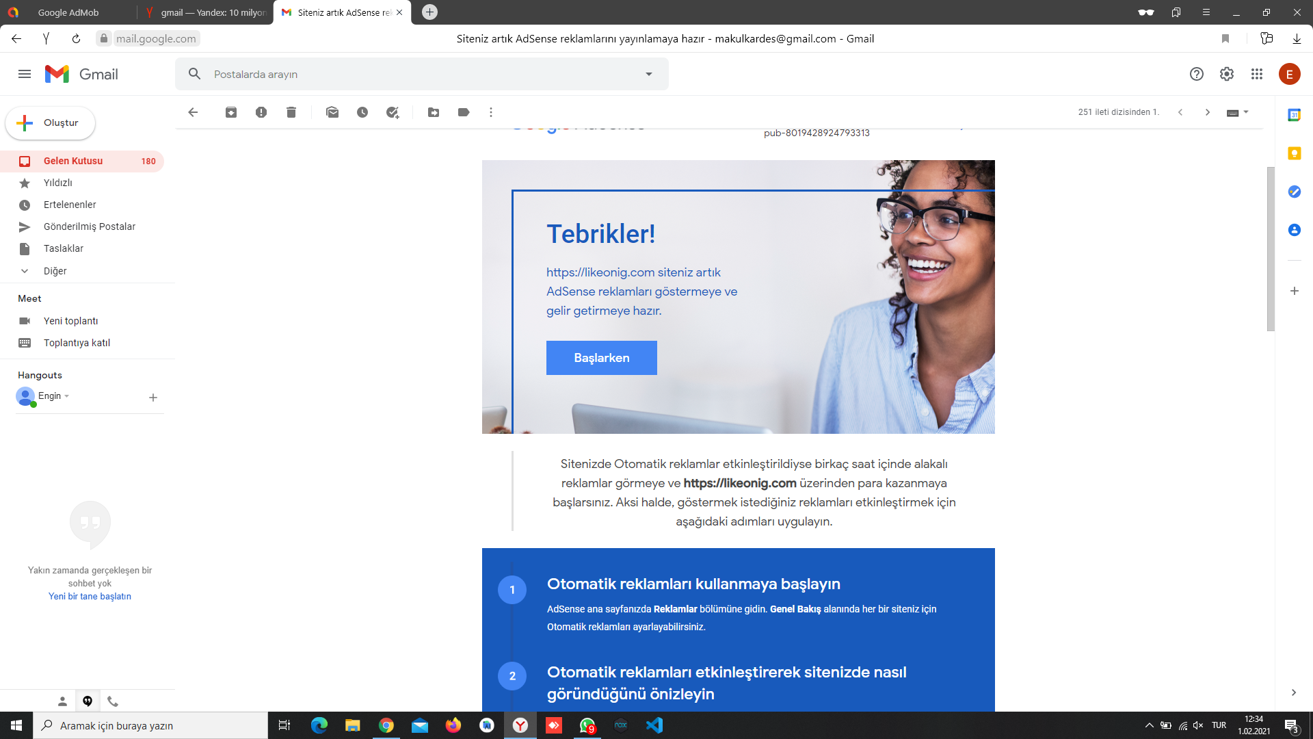Open Google account avatar E
This screenshot has height=739, width=1313.
pos(1290,74)
